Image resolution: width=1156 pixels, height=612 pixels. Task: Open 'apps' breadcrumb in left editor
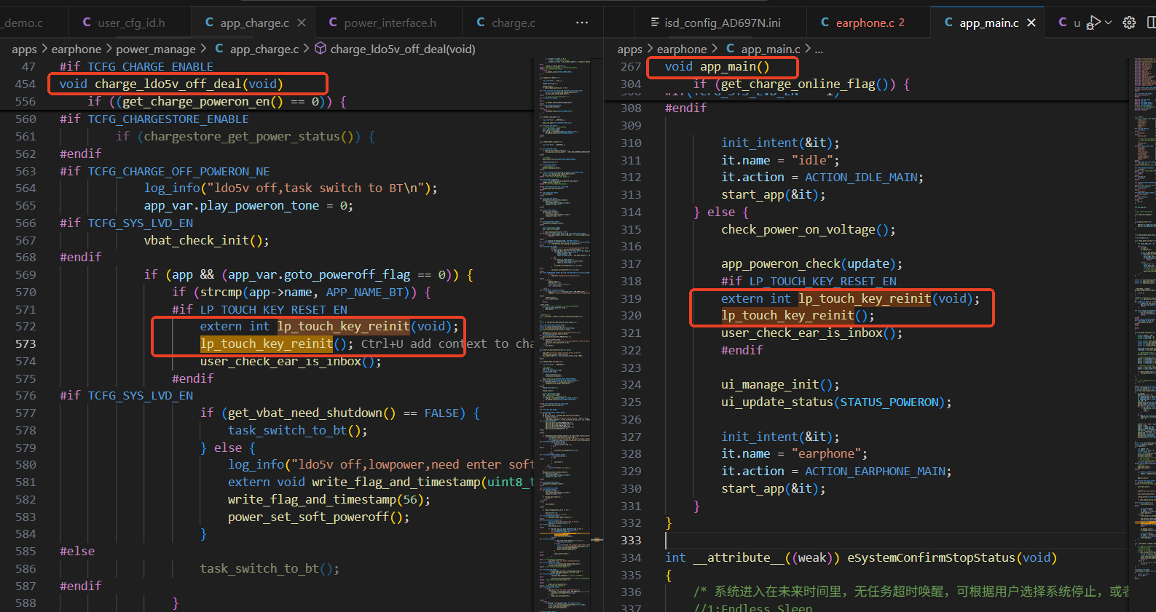(x=24, y=49)
